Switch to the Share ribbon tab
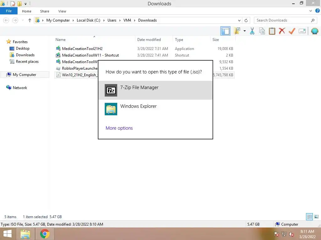Screen dimensions: 321x240 pyautogui.click(x=45, y=11)
